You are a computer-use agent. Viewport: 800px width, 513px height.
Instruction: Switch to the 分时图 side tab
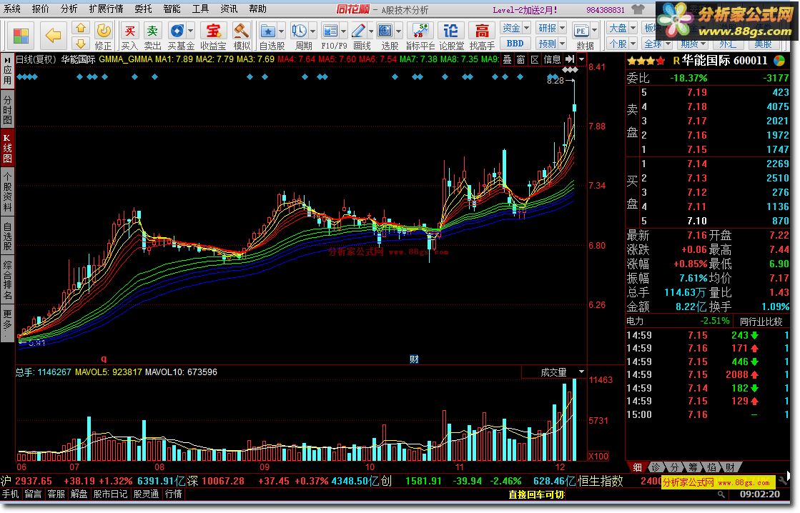click(7, 109)
